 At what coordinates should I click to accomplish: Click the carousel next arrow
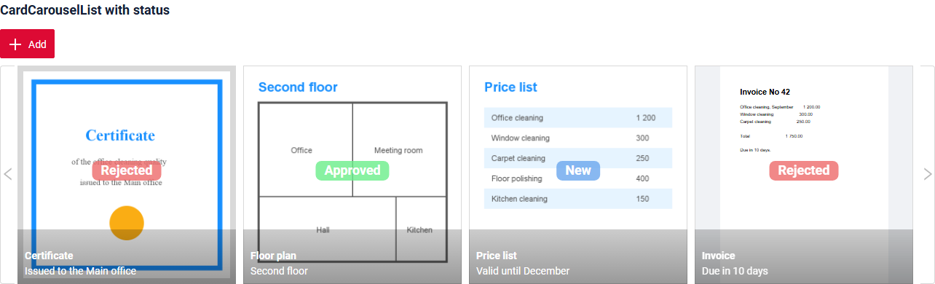pos(927,174)
